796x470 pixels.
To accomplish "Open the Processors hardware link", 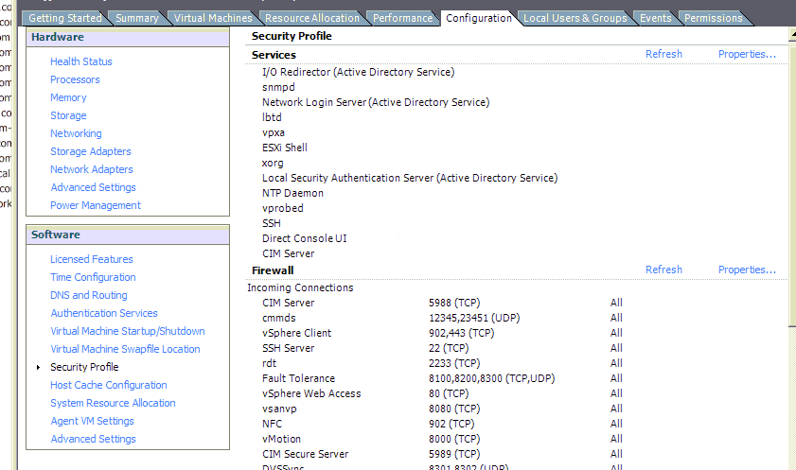I will 75,79.
